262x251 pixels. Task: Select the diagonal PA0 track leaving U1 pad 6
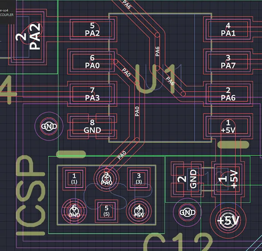[126, 72]
